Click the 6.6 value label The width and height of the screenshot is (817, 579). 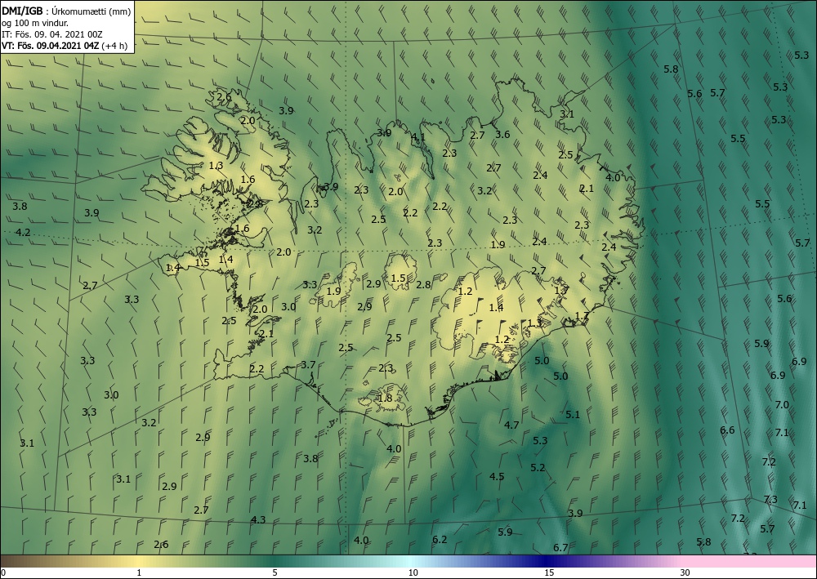click(x=727, y=430)
